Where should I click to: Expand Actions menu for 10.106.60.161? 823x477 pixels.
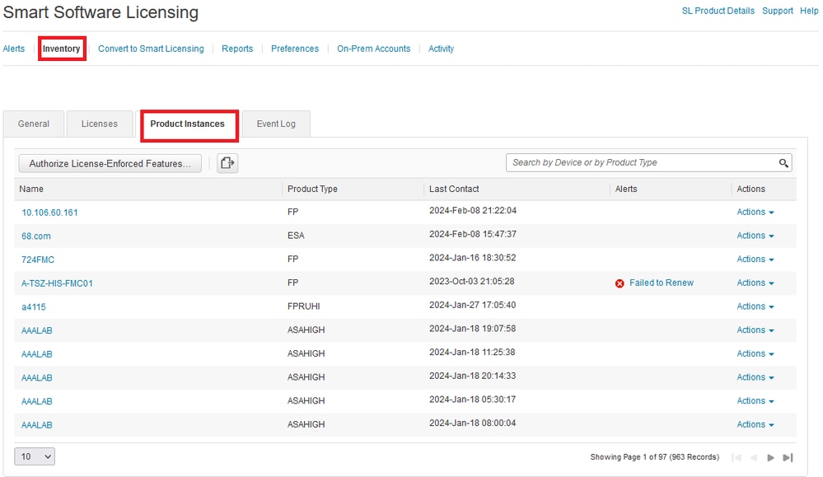click(x=755, y=212)
